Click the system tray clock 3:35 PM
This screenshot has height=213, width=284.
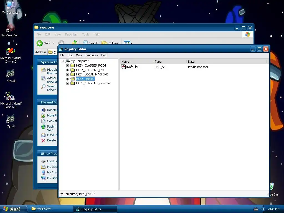point(274,209)
